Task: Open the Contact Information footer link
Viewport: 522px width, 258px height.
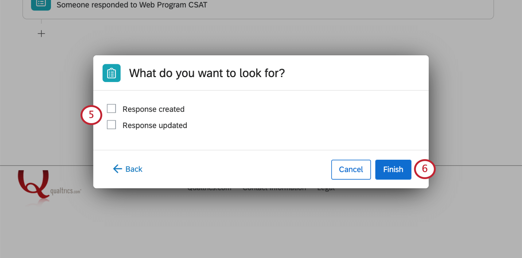Action: (x=274, y=189)
